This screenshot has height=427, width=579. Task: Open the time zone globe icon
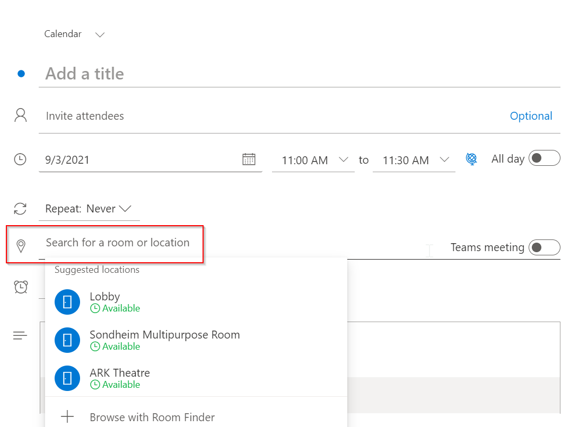[x=471, y=159]
